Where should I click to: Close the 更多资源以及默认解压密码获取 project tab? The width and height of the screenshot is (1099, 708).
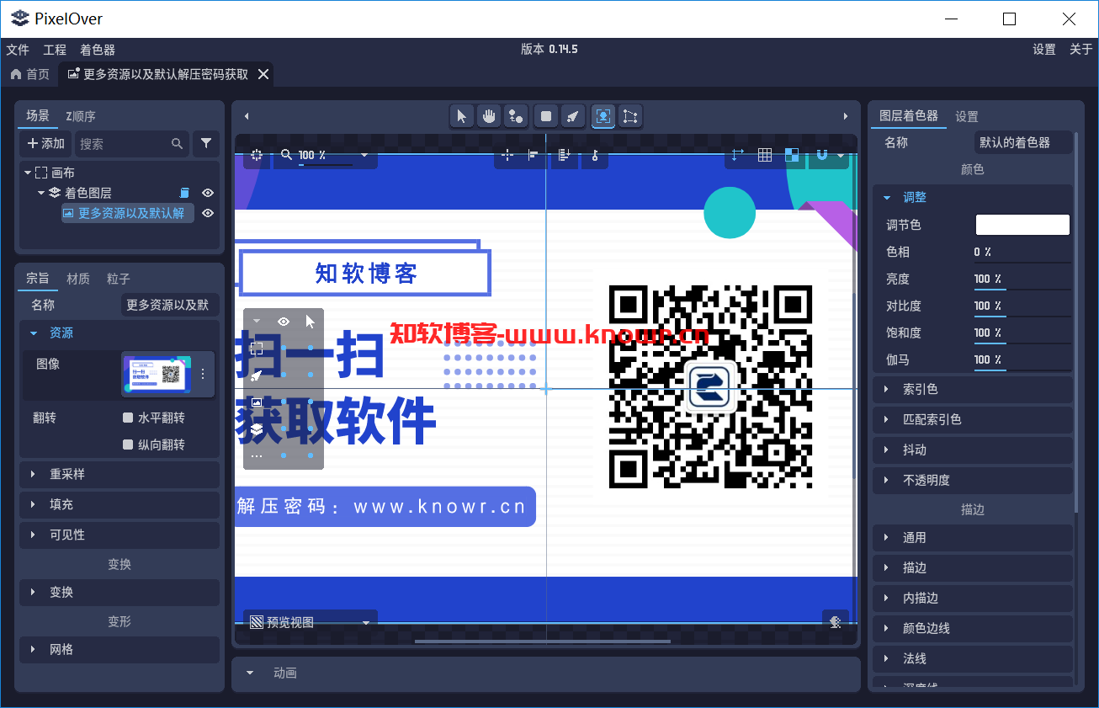pyautogui.click(x=263, y=74)
